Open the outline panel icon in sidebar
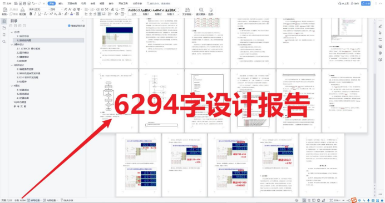Image resolution: width=385 pixels, height=203 pixels. [x=4, y=21]
